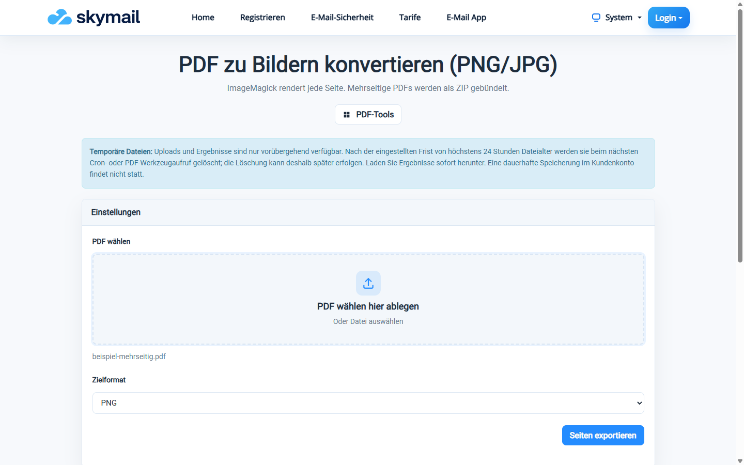This screenshot has height=465, width=744.
Task: Click the 'PDF wählen' label
Action: 111,241
